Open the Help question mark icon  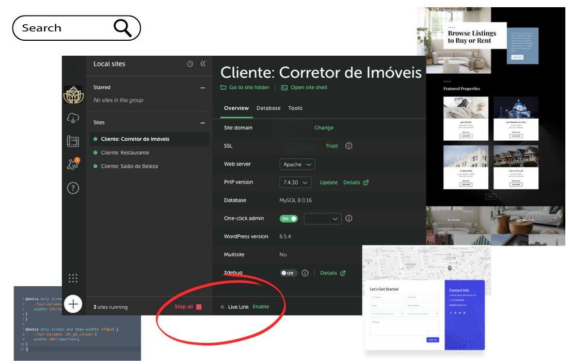[73, 188]
